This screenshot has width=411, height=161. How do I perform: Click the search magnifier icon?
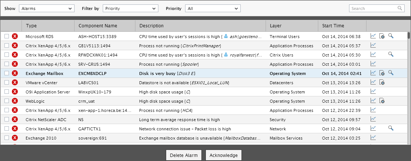[400, 8]
